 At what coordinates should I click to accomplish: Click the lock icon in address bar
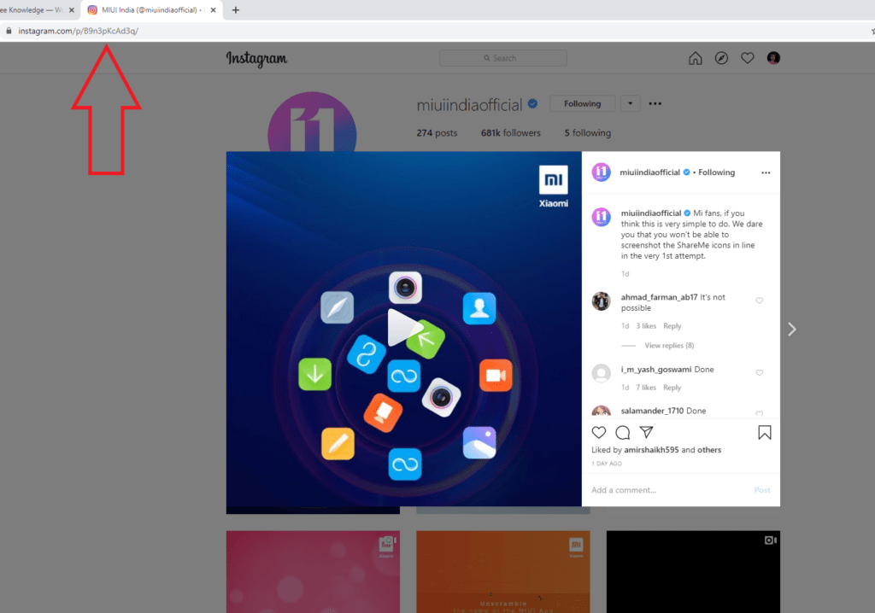pyautogui.click(x=9, y=31)
